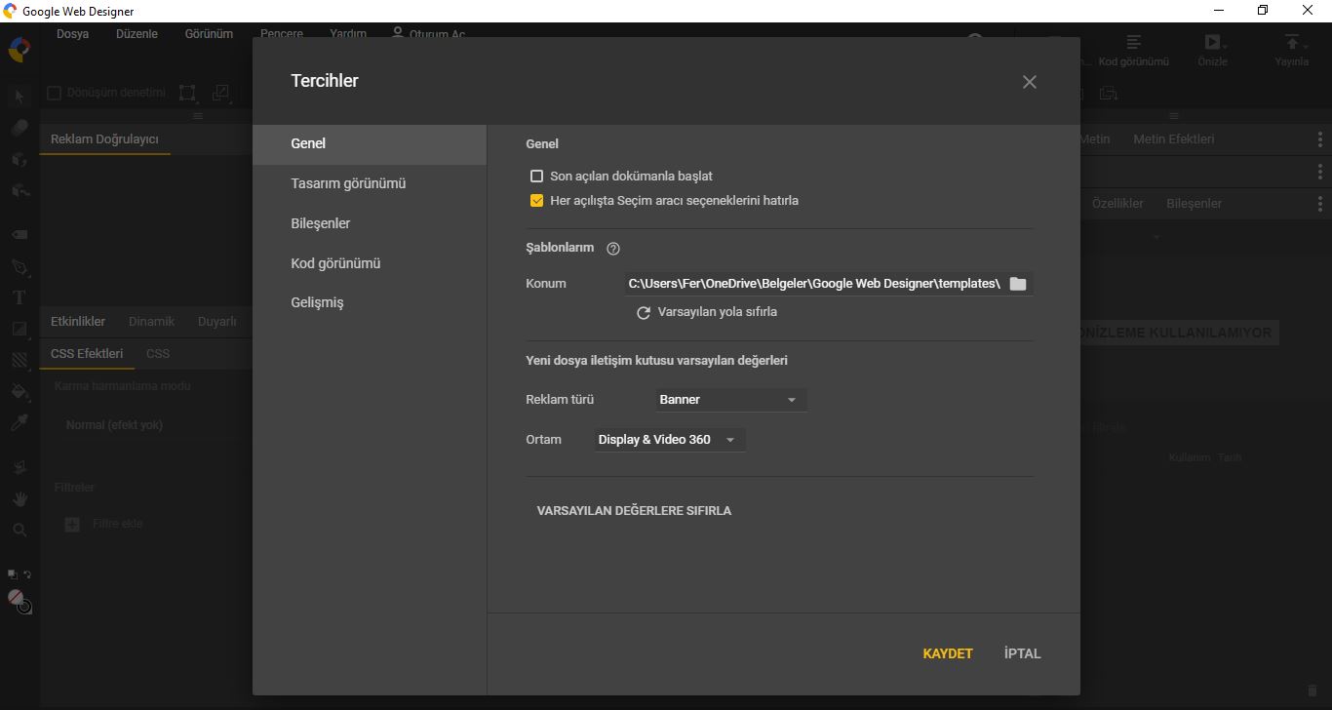Image resolution: width=1332 pixels, height=710 pixels.
Task: Click the Yayınla publish icon
Action: [1292, 42]
